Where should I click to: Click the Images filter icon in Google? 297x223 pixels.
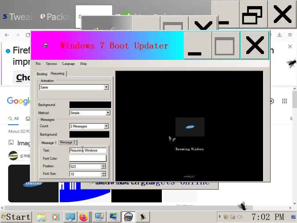[28, 119]
